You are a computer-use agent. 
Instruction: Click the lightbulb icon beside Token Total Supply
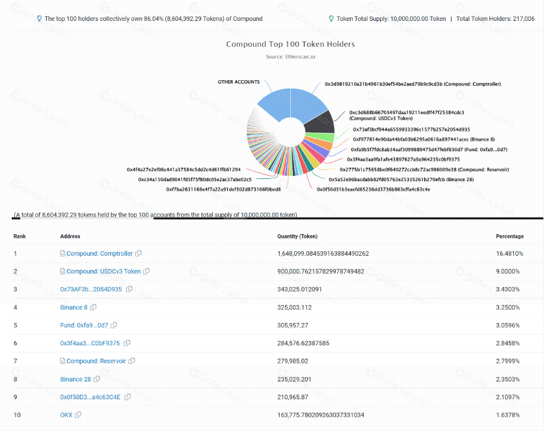pos(331,18)
